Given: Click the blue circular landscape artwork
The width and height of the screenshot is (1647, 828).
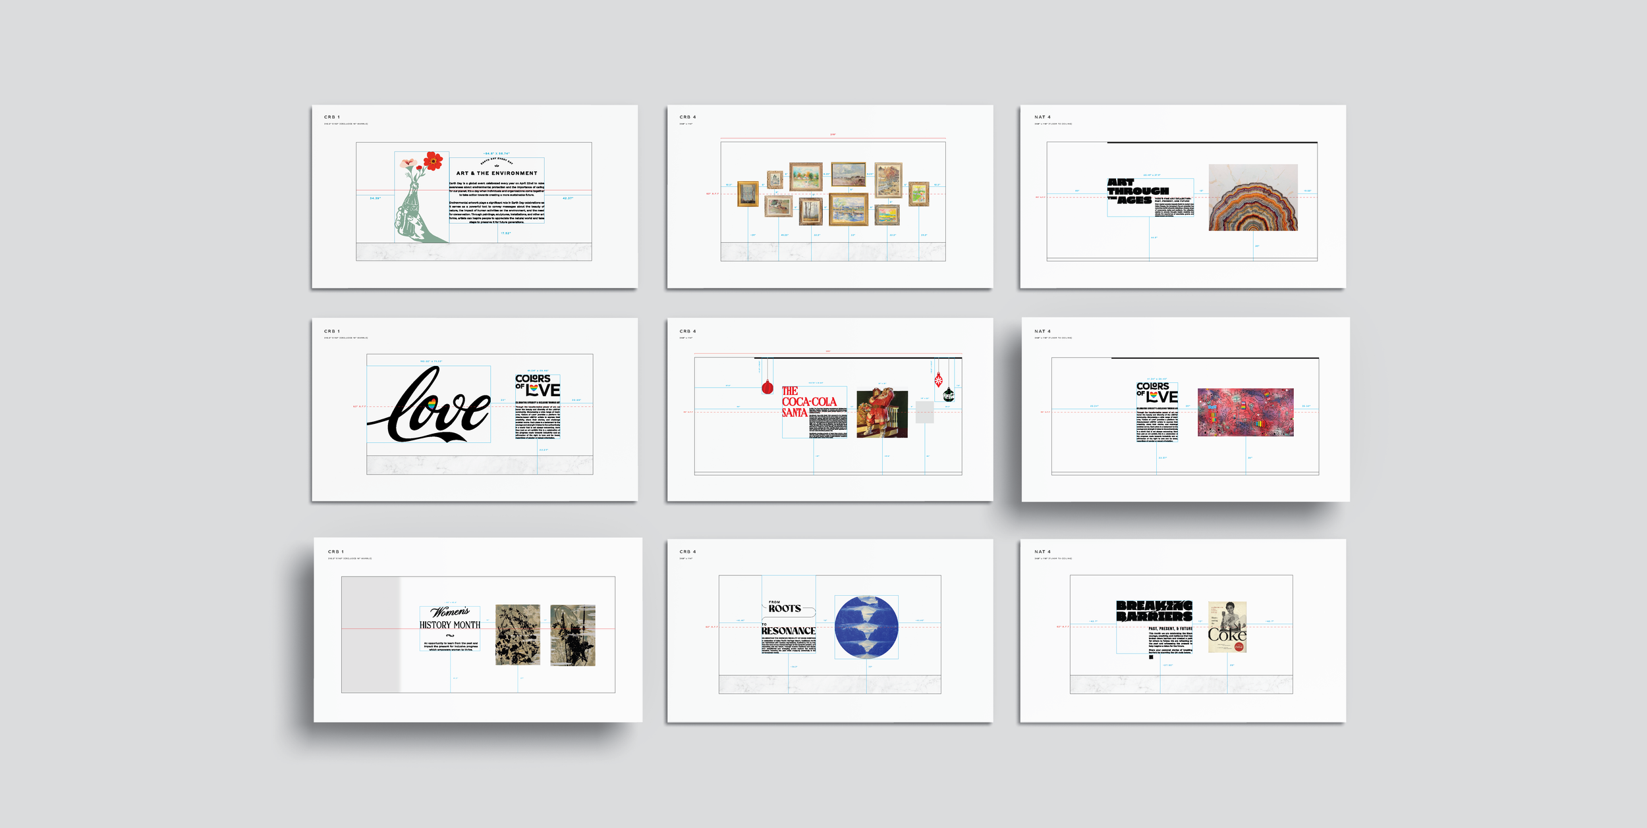Looking at the screenshot, I should (x=866, y=627).
